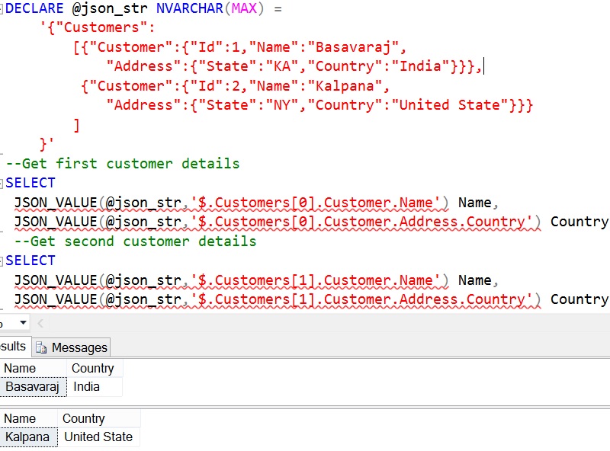Select the United State result cell
Screen dimensions: 610x451
click(x=99, y=437)
